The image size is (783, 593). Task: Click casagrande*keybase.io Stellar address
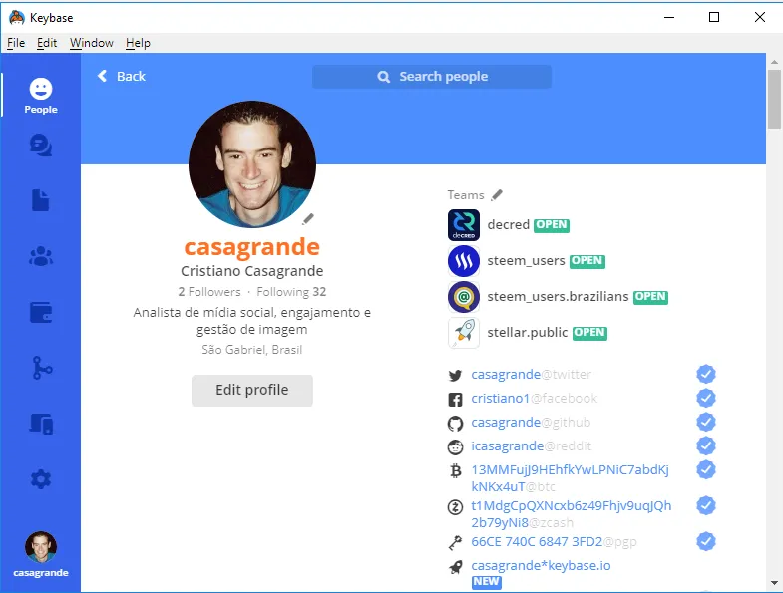pos(541,565)
